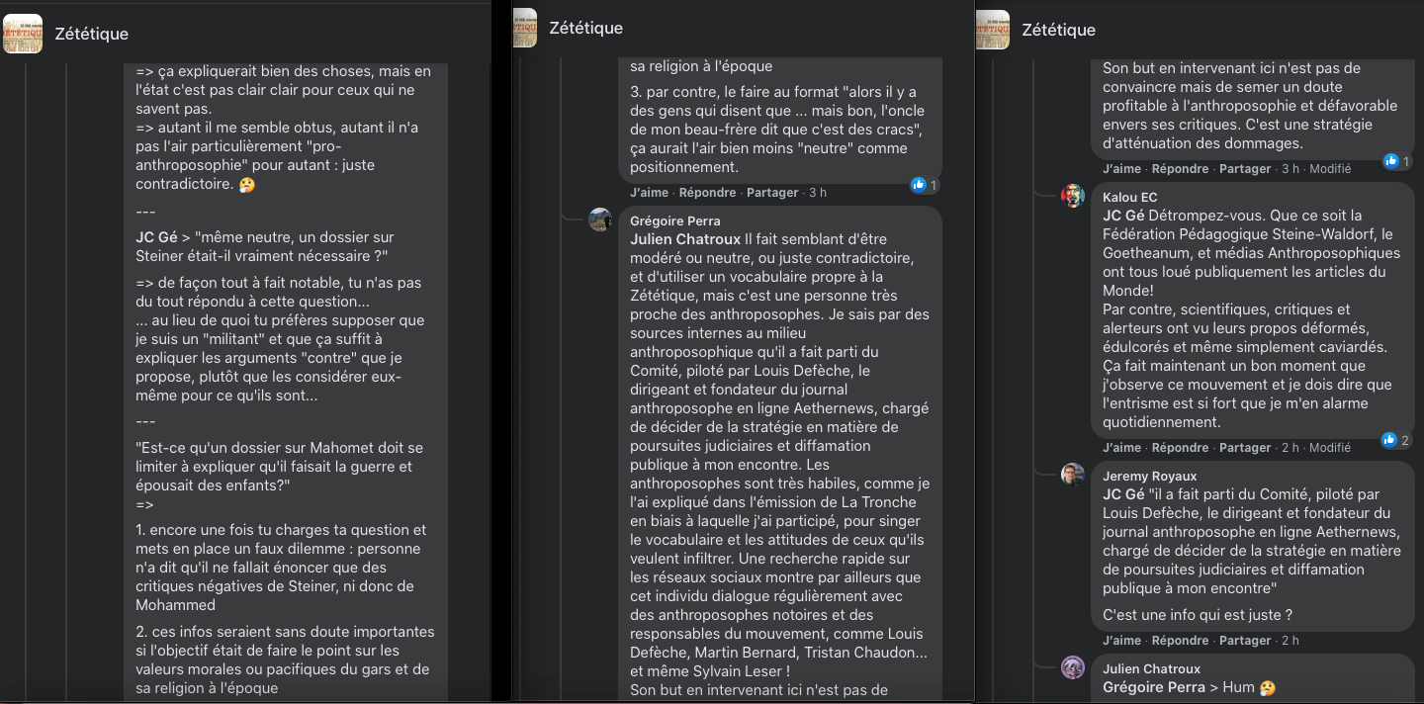The height and width of the screenshot is (704, 1424).
Task: Share Kalou EC's comment via Partager
Action: (1245, 448)
